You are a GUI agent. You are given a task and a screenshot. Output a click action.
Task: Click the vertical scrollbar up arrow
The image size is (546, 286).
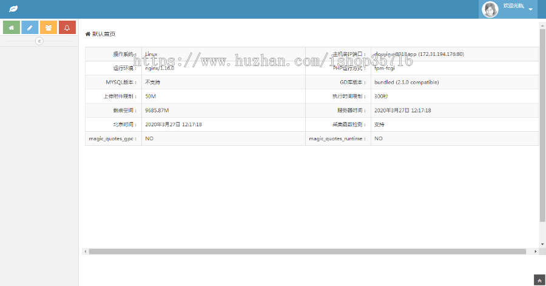542,26
